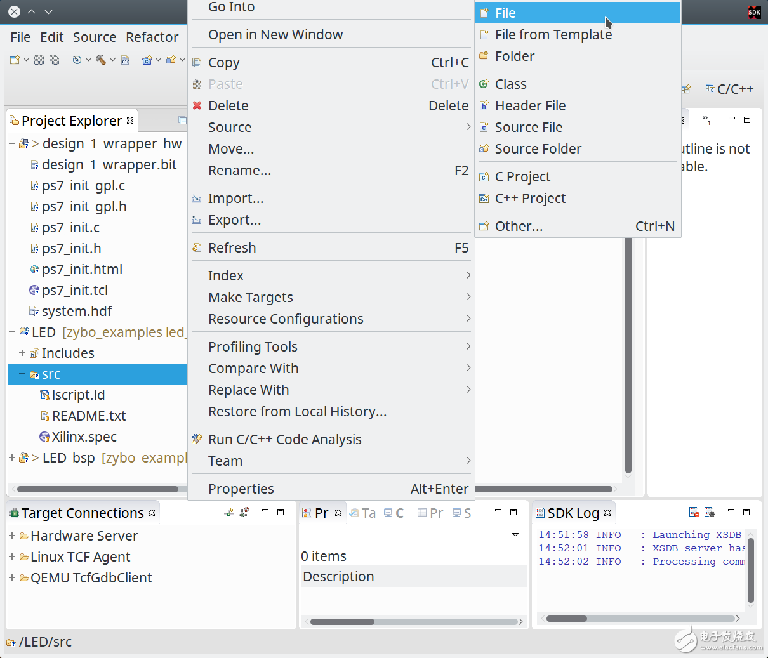
Task: Choose File in the New submenu
Action: [505, 13]
